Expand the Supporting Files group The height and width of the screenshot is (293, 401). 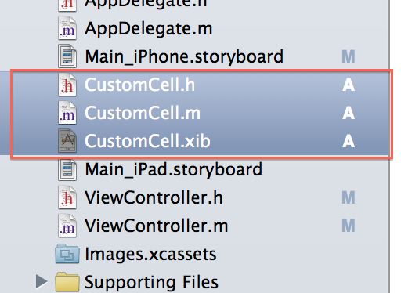(x=42, y=282)
